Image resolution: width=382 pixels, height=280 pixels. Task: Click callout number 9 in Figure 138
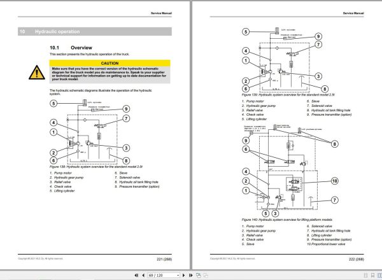126,109
